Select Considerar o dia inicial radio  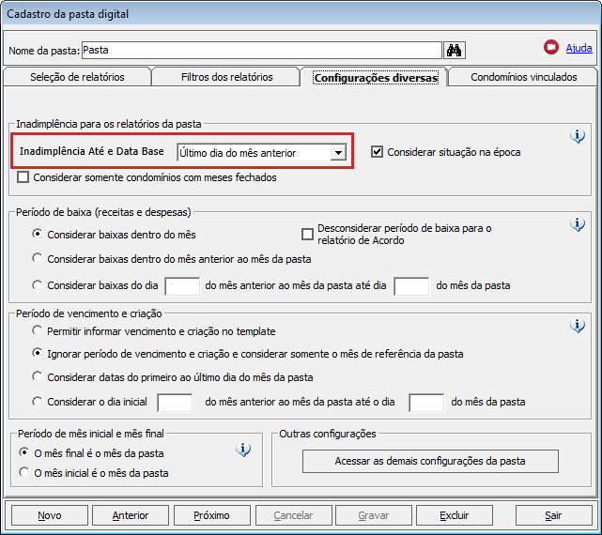click(x=37, y=402)
